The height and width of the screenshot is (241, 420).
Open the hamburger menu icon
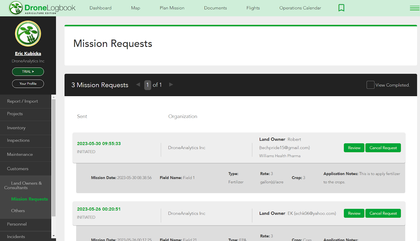pos(414,8)
